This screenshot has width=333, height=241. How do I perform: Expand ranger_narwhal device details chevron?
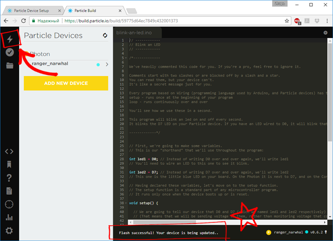[x=107, y=64]
